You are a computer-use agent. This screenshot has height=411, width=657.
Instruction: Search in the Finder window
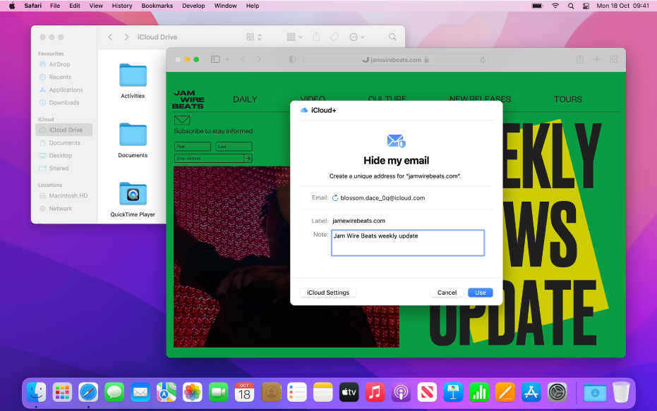[x=392, y=37]
